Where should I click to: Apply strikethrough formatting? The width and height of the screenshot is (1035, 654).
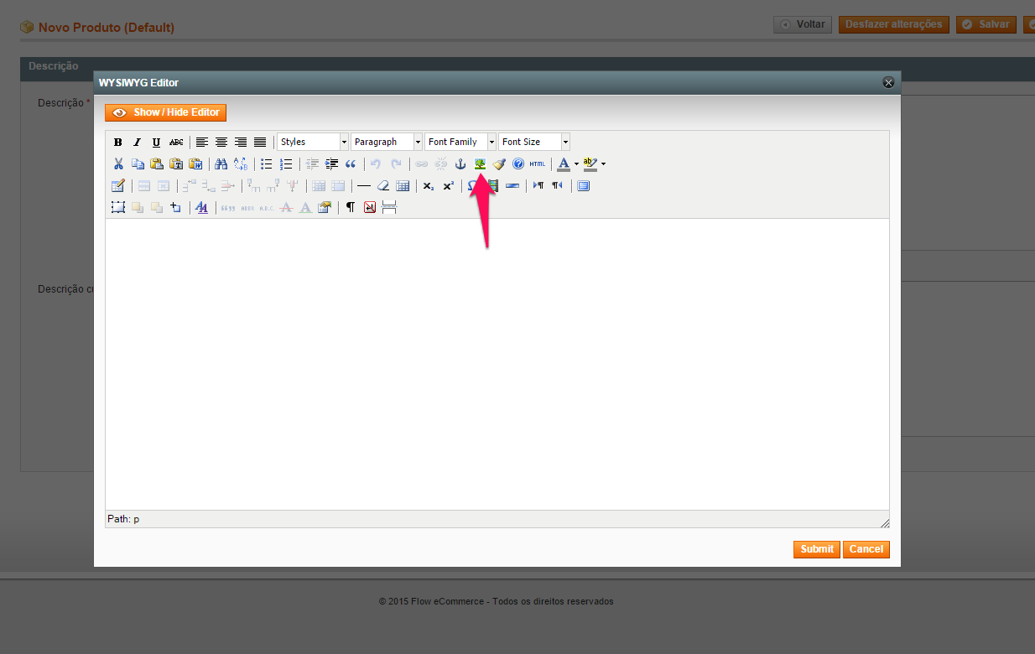pos(176,142)
